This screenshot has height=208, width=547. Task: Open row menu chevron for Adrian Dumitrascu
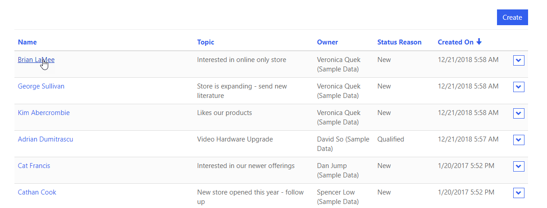point(519,140)
